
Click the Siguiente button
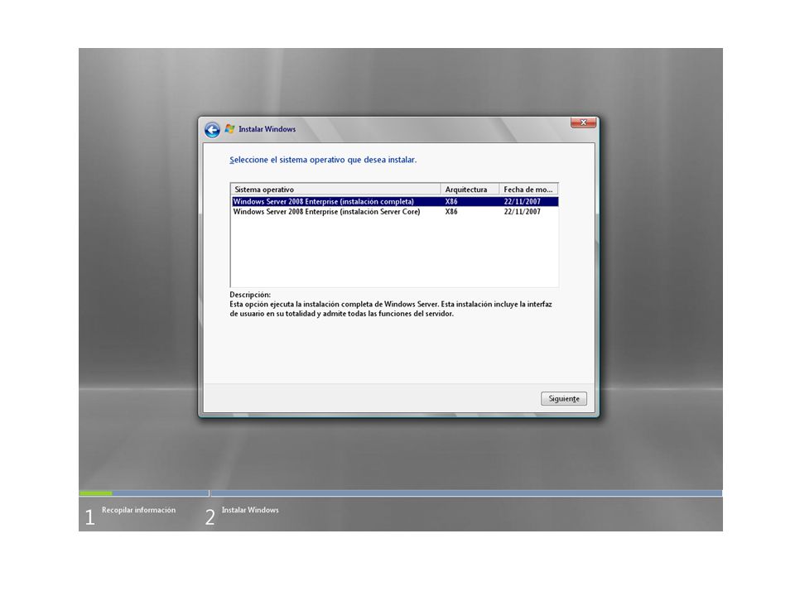click(564, 399)
